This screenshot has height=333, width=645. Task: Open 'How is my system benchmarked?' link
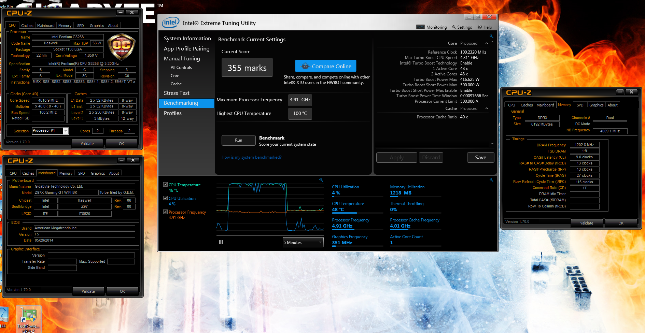[252, 157]
